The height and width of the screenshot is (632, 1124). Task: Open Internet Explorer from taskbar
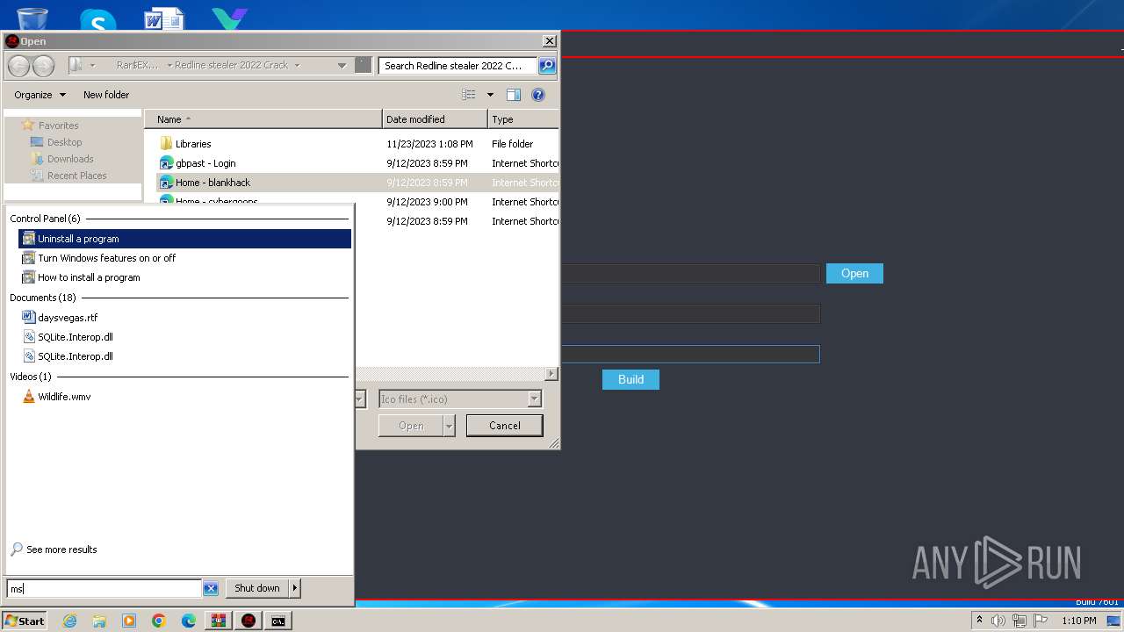pyautogui.click(x=69, y=621)
